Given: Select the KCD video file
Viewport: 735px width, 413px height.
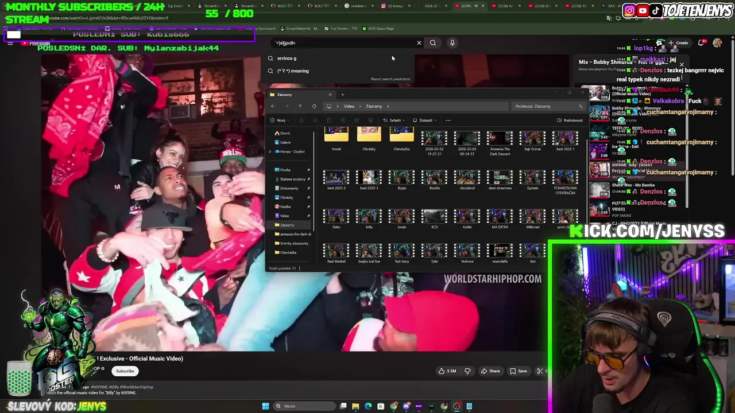Looking at the screenshot, I should click(434, 219).
